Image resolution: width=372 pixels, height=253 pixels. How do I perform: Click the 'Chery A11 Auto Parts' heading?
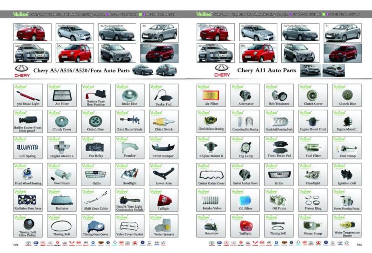[x=267, y=70]
